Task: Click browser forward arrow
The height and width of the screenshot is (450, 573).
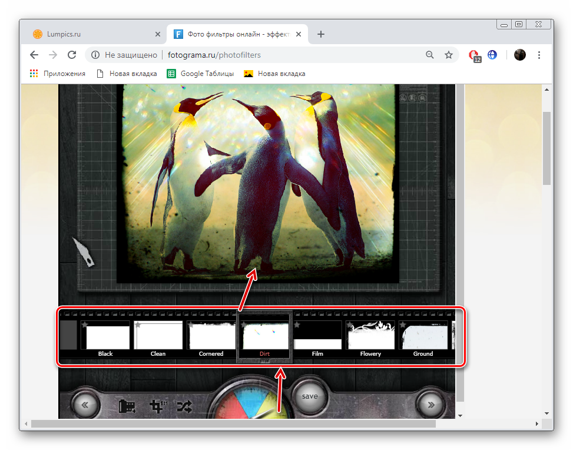Action: pyautogui.click(x=53, y=55)
